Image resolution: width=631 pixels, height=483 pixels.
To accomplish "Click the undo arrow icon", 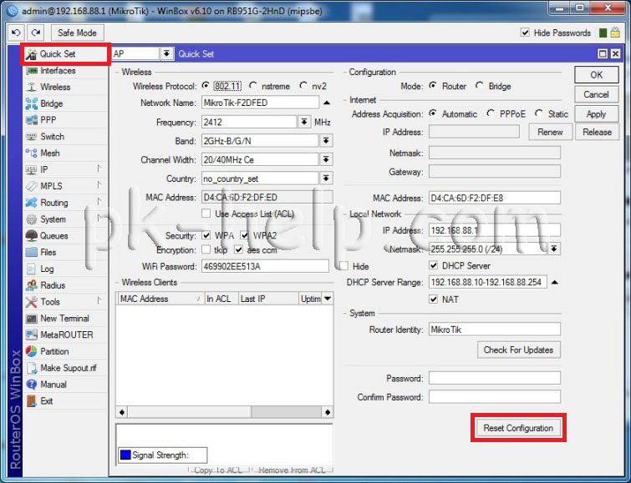I will 16,33.
